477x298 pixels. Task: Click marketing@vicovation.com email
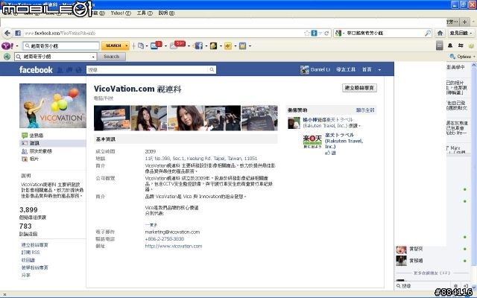[172, 232]
